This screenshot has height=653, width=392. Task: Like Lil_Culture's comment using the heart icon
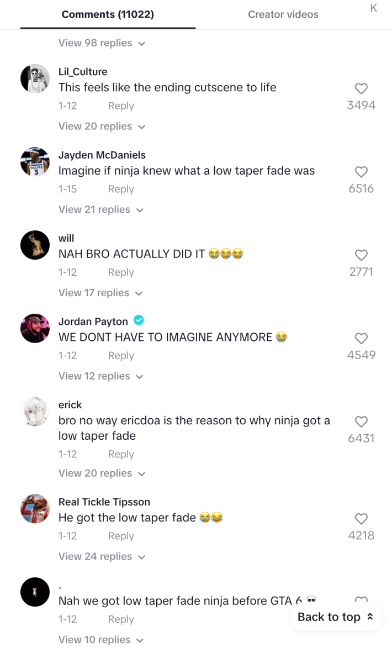(x=361, y=88)
